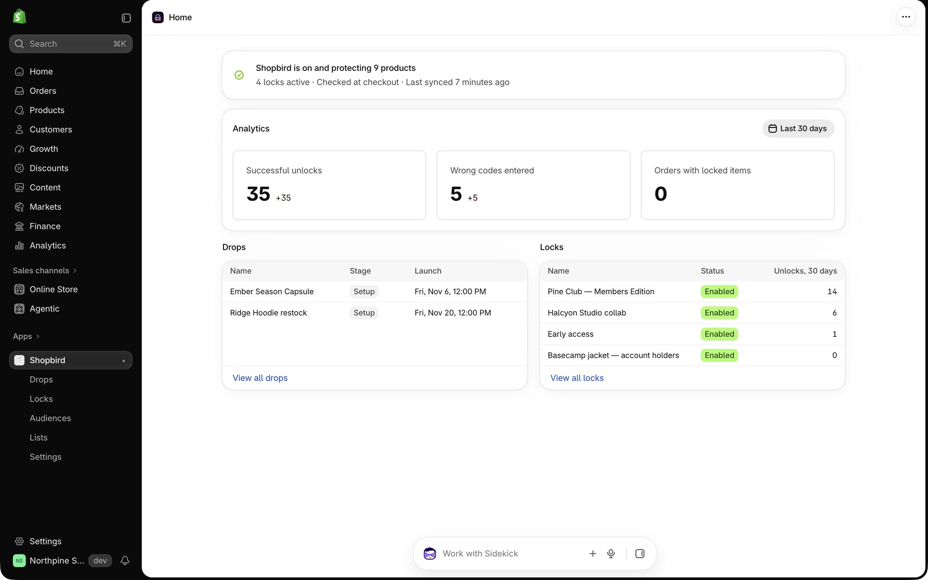Click the Analytics bar chart icon
The width and height of the screenshot is (928, 580).
pos(19,246)
